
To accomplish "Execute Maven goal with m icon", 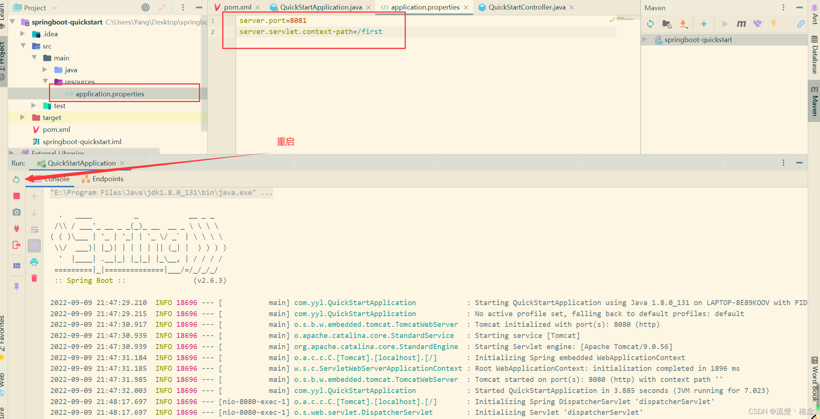I will 741,24.
